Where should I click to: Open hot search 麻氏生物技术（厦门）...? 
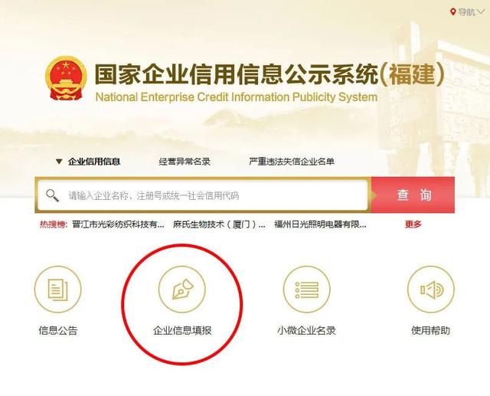point(219,224)
